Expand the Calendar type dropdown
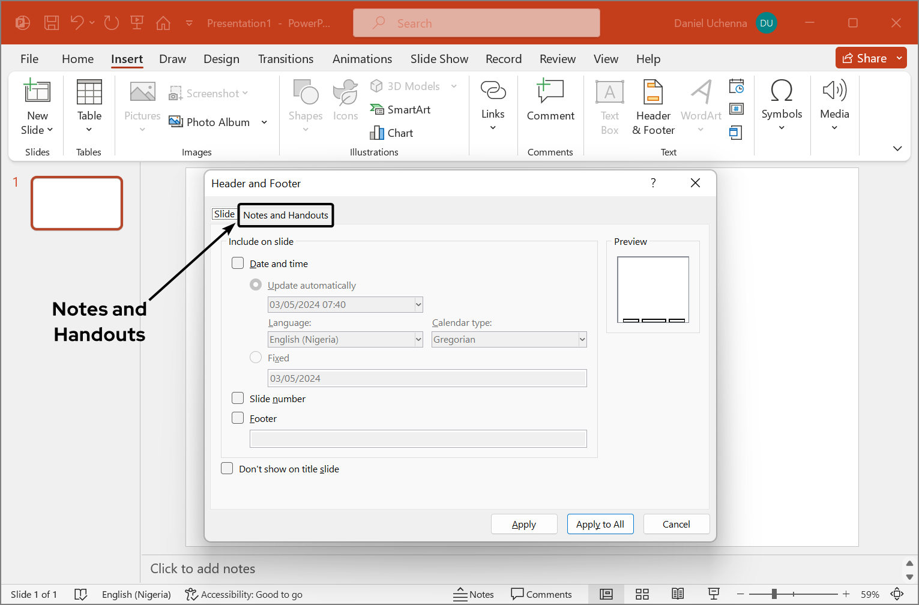The height and width of the screenshot is (605, 919). click(x=582, y=340)
